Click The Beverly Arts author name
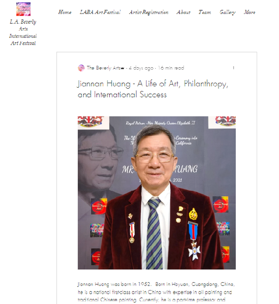The width and height of the screenshot is (279, 304). (104, 68)
